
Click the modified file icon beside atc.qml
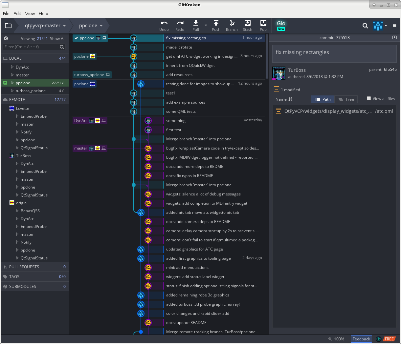(278, 111)
